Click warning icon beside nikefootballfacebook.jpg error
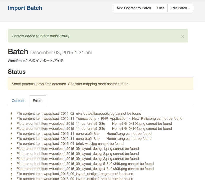205x180 pixels. [x=12, y=114]
